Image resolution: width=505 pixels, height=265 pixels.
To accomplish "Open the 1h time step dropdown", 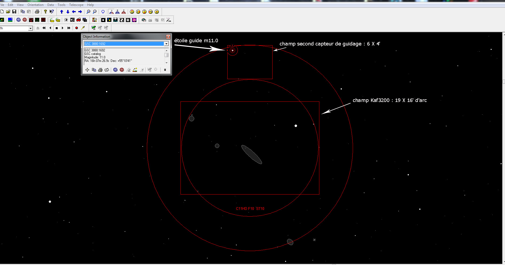I will tap(30, 28).
